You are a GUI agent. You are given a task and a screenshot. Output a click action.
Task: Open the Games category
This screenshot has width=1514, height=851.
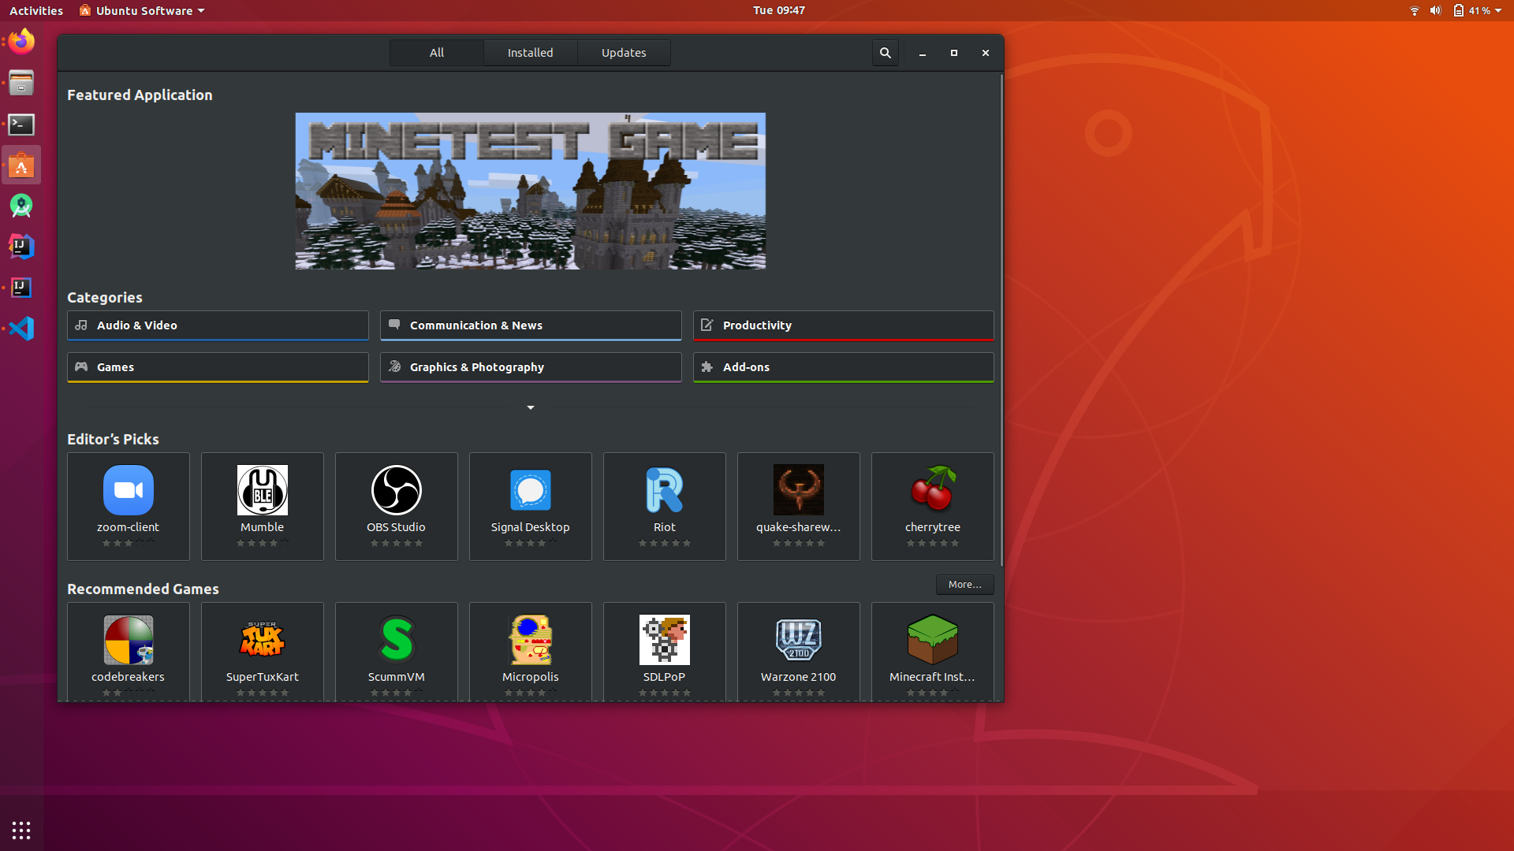click(x=218, y=367)
